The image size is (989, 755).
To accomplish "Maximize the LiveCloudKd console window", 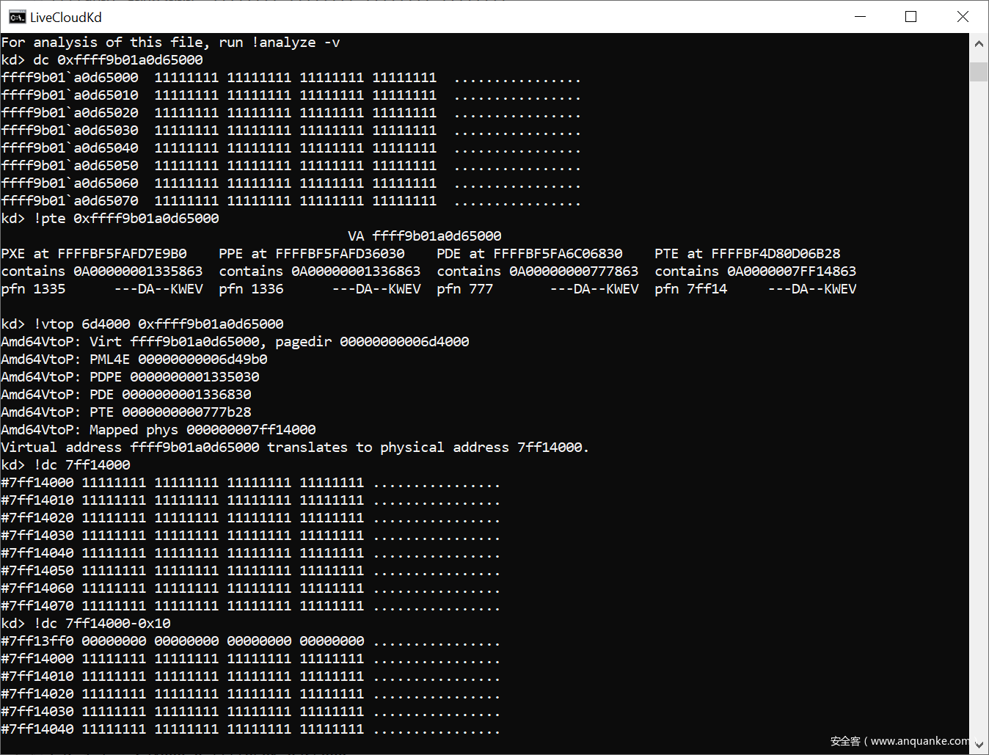I will point(910,17).
